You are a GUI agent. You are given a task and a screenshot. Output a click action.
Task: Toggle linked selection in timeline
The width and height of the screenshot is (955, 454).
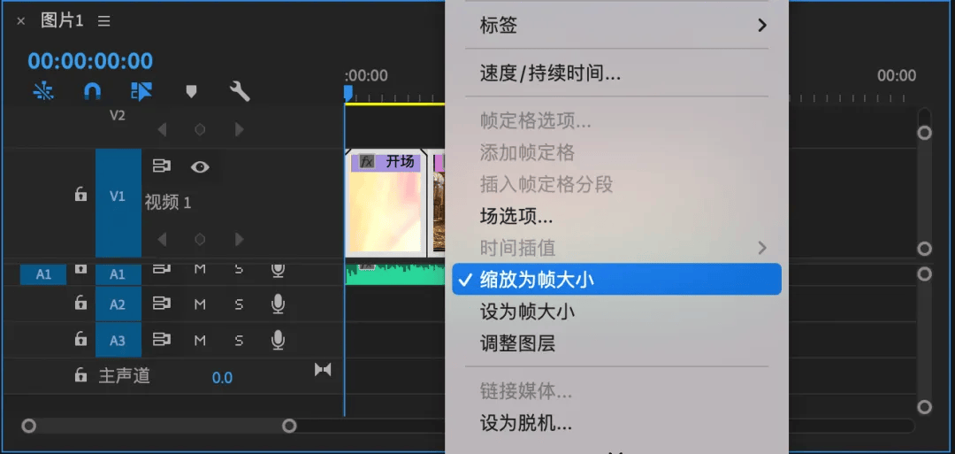[x=141, y=91]
